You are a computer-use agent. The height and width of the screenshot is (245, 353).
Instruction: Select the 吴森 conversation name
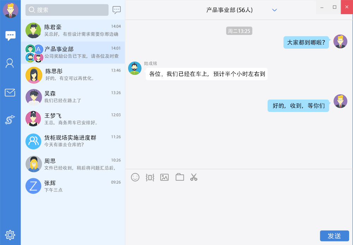point(50,94)
